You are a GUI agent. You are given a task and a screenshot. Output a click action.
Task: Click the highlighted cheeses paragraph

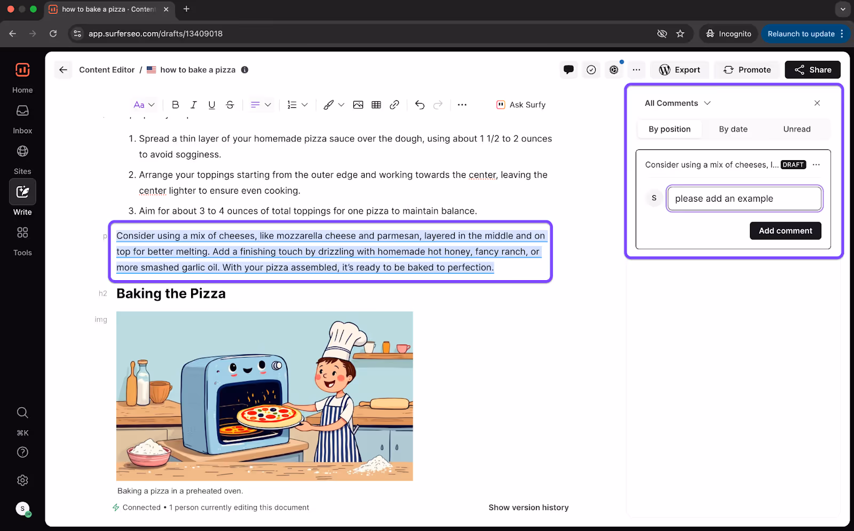coord(331,251)
